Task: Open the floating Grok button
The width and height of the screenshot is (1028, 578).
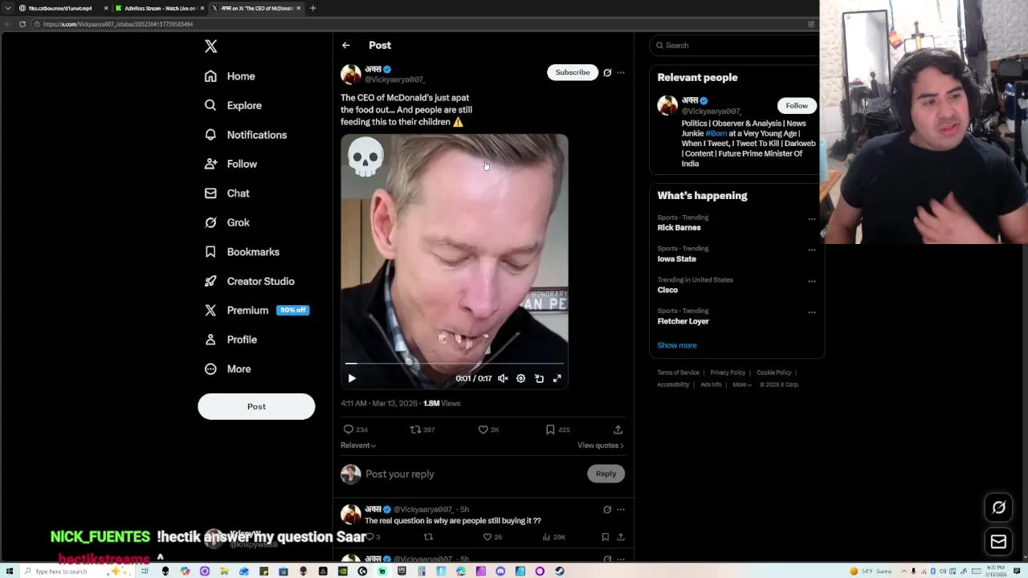Action: tap(998, 507)
